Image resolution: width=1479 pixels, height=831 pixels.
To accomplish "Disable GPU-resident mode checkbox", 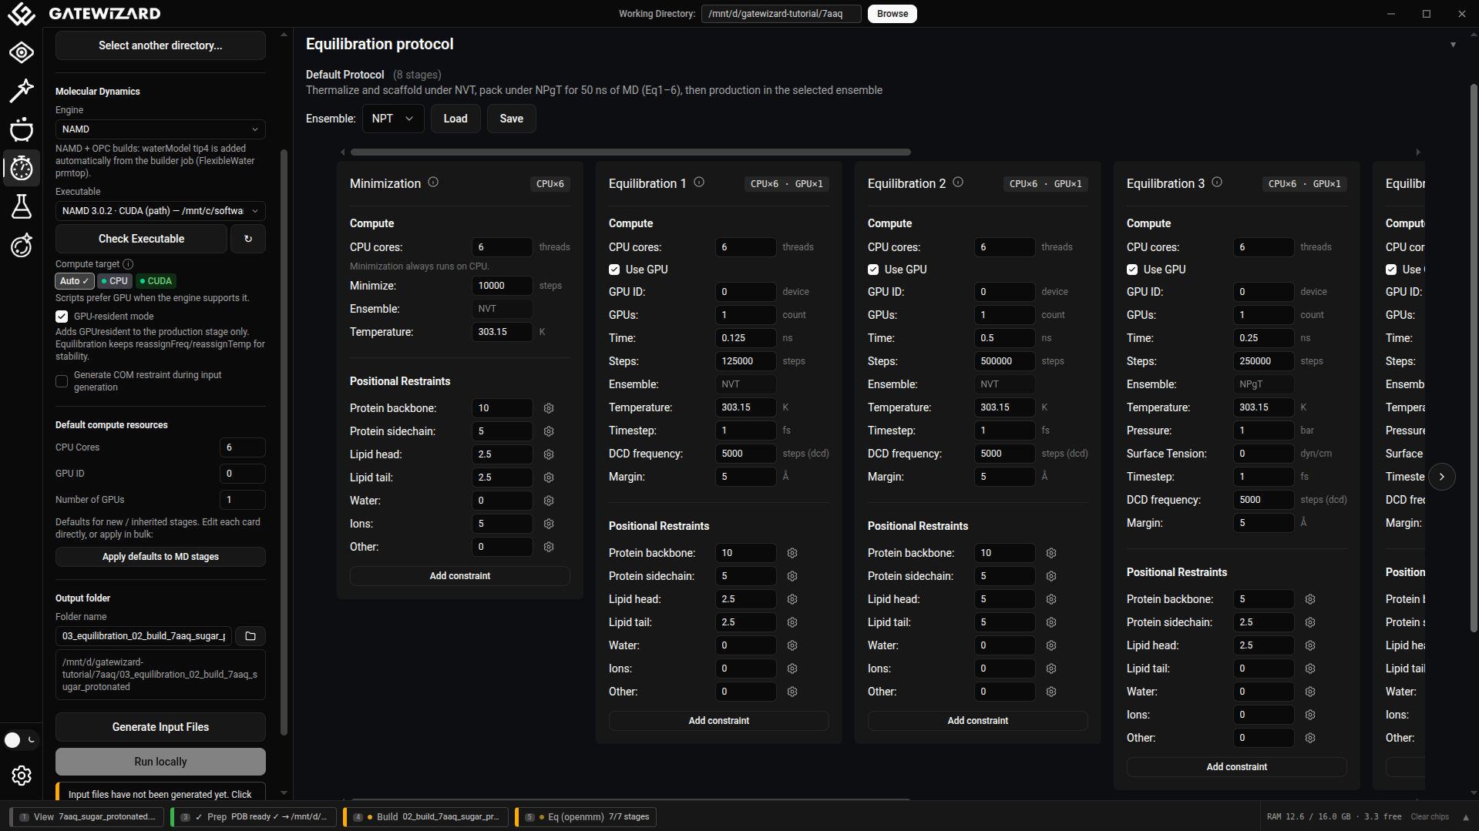I will [x=62, y=317].
